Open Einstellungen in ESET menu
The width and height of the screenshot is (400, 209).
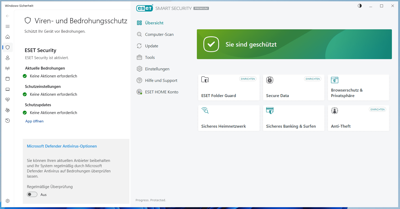pyautogui.click(x=157, y=69)
